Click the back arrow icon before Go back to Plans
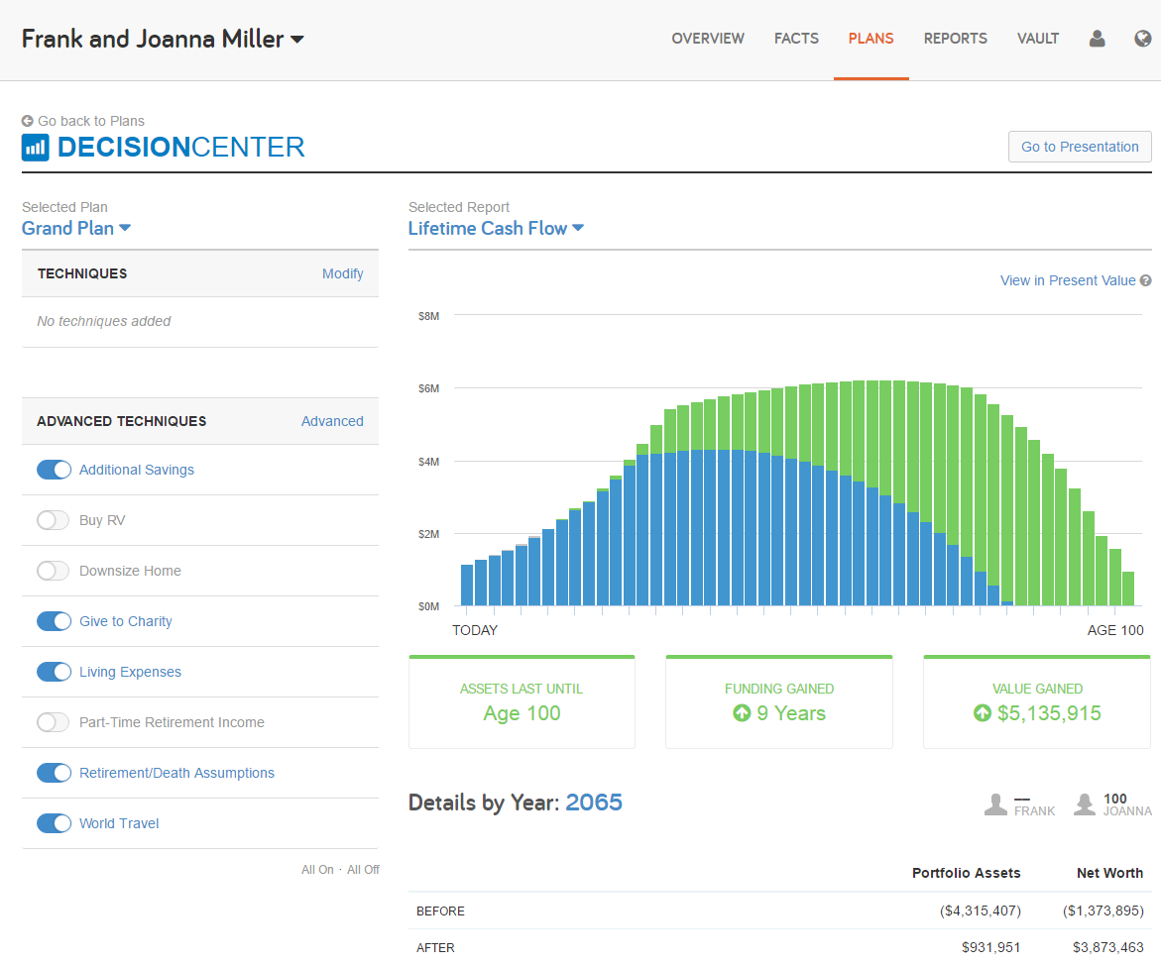 (x=28, y=121)
